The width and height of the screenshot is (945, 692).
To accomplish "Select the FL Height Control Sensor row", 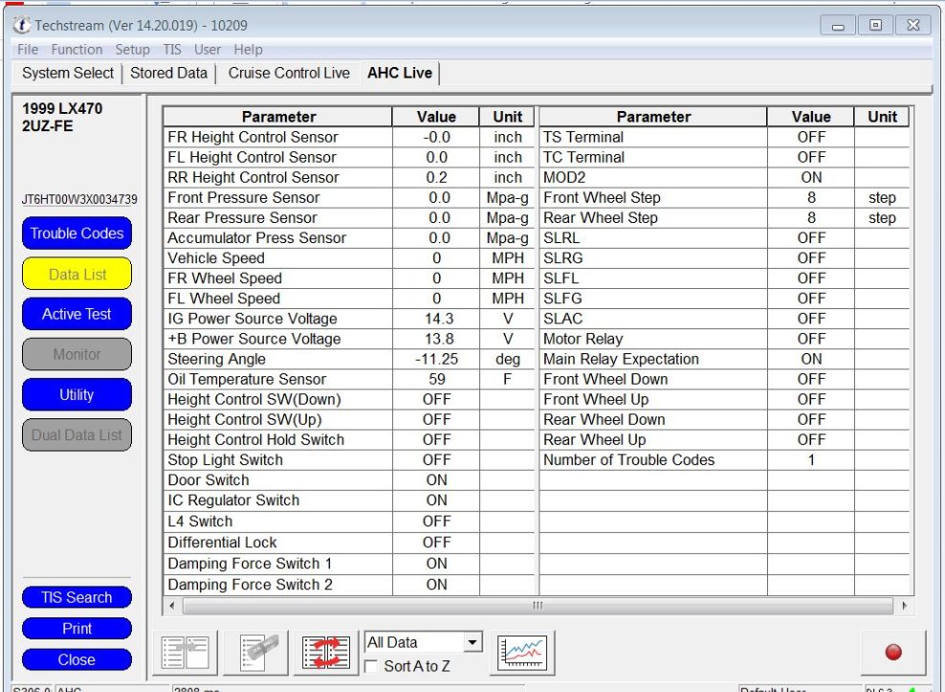I will tap(349, 157).
